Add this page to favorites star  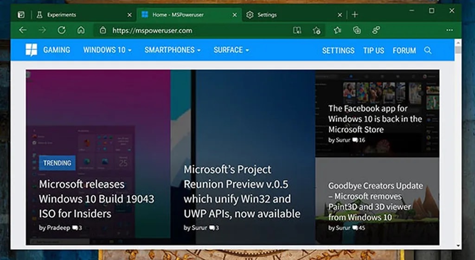click(317, 30)
